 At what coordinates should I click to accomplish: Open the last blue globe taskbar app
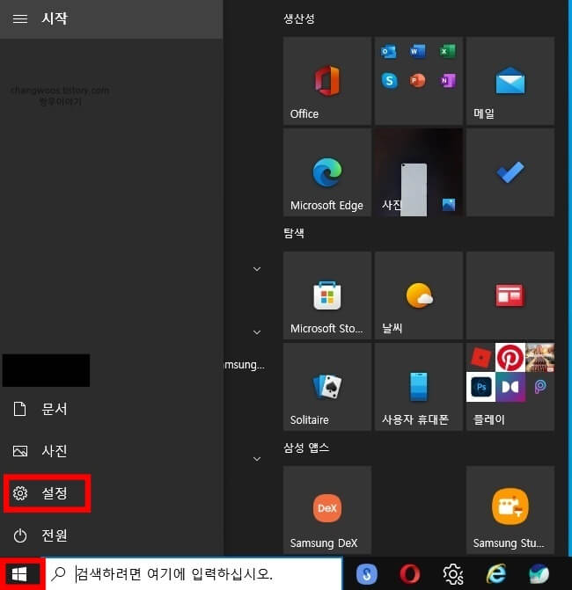pos(539,574)
